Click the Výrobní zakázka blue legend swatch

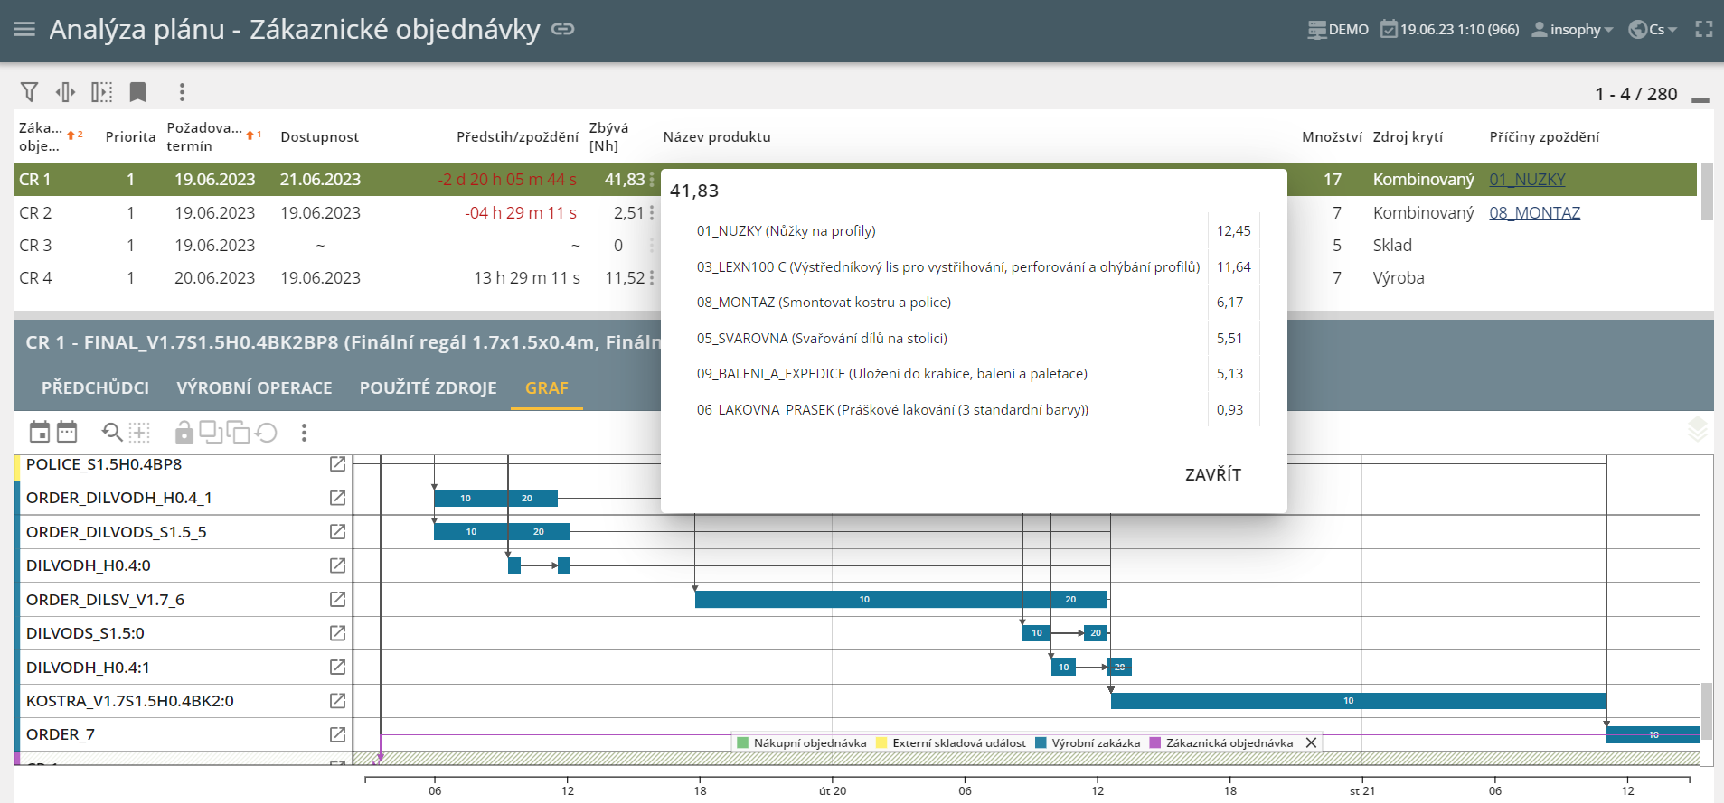(x=1041, y=743)
